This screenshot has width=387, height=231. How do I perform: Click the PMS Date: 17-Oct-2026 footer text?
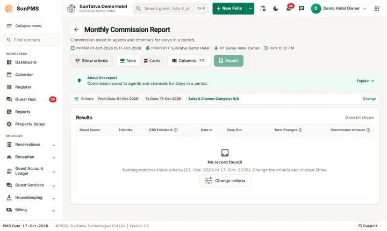(x=25, y=226)
